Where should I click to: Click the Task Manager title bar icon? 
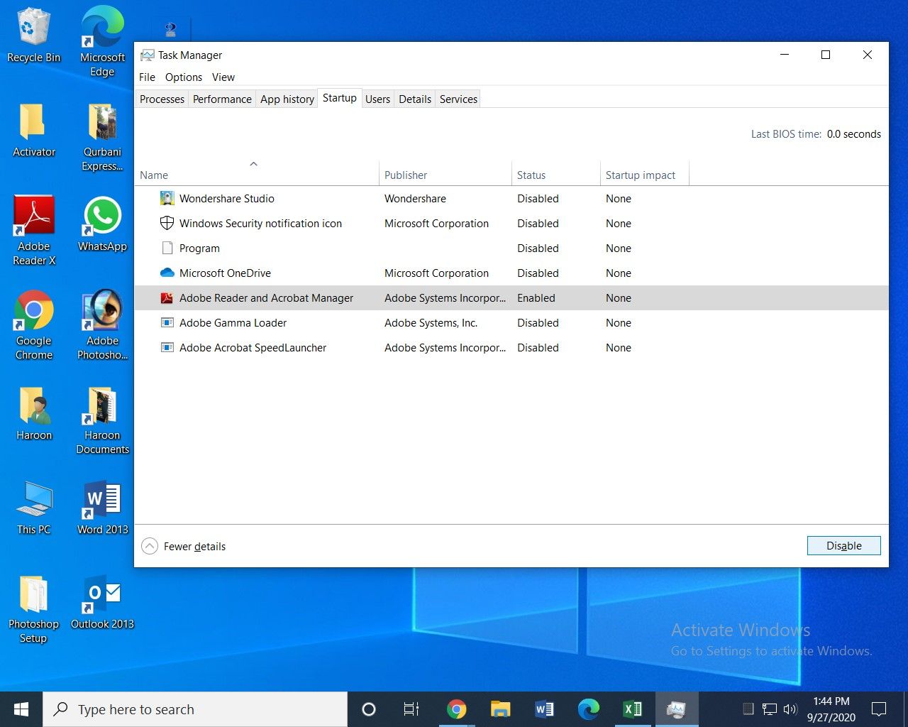148,55
